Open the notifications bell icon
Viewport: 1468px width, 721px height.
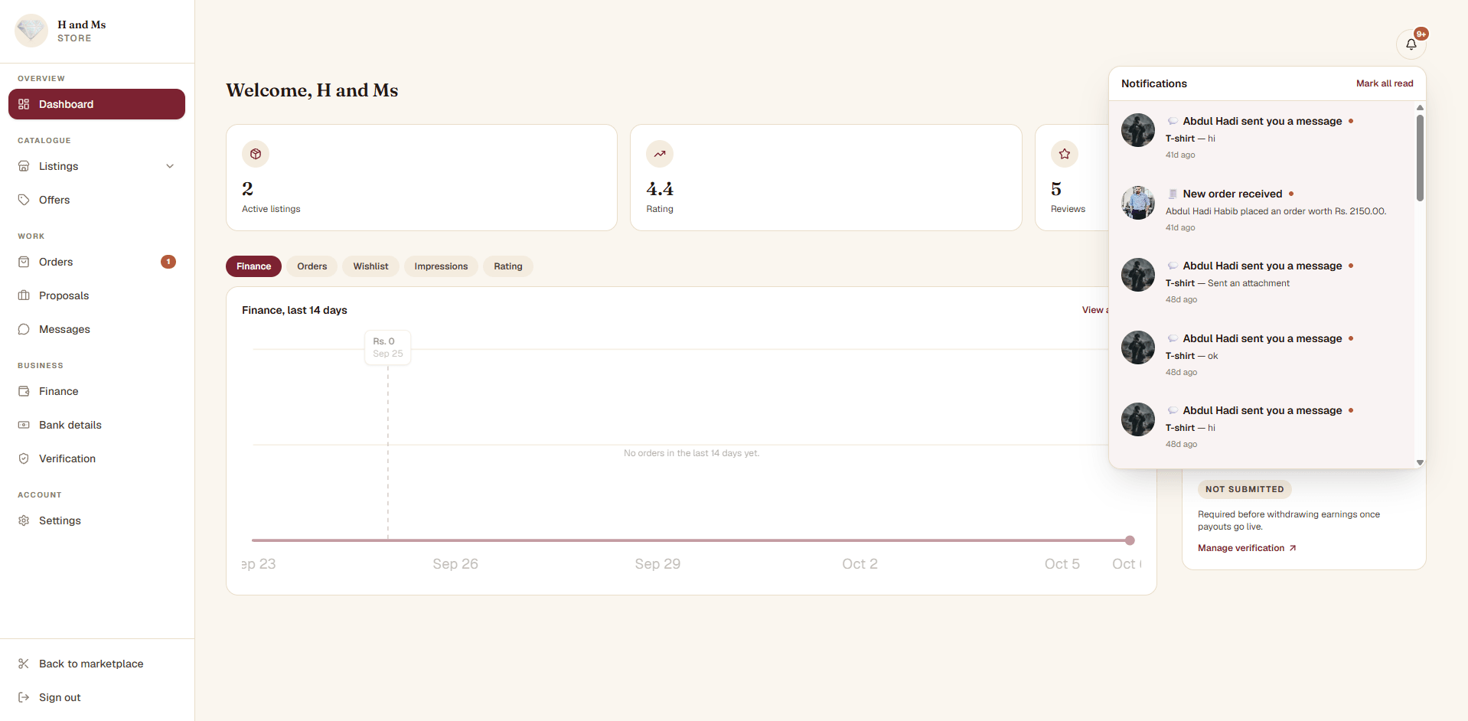tap(1411, 44)
